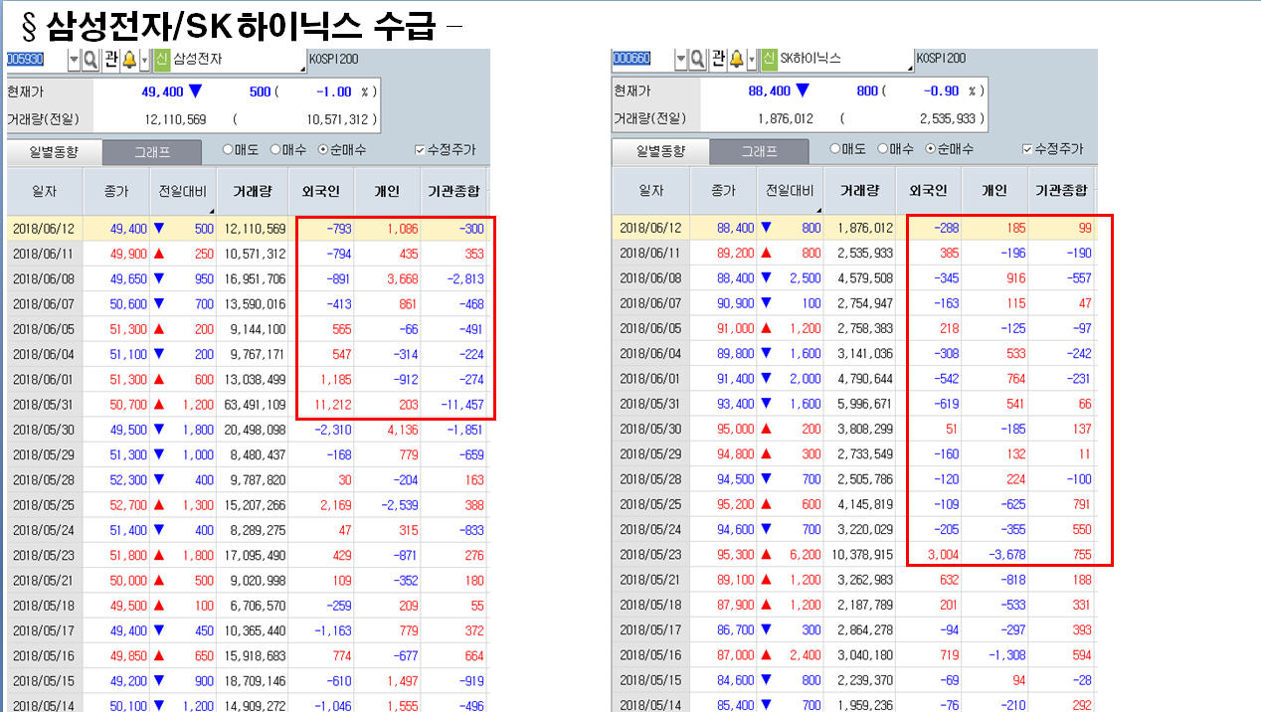Click the 000660 stock code input field
The width and height of the screenshot is (1261, 712).
(632, 60)
